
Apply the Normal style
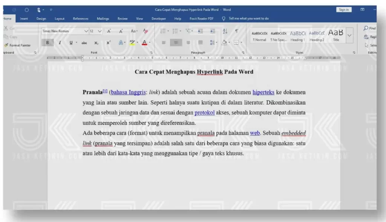(x=259, y=36)
